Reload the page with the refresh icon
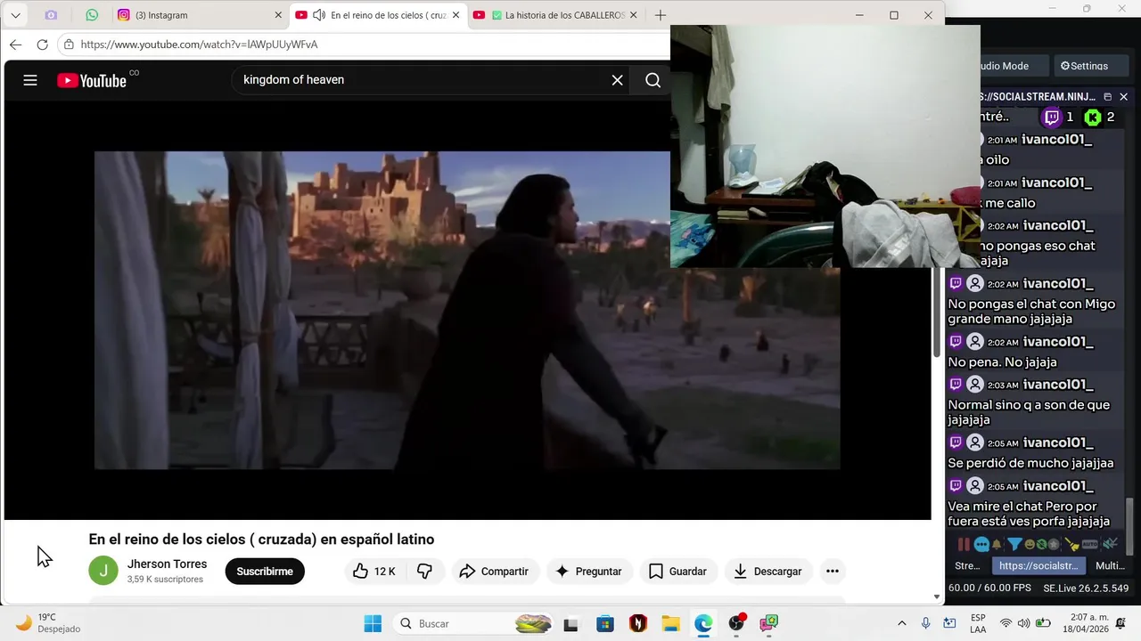Image resolution: width=1141 pixels, height=641 pixels. [x=42, y=45]
